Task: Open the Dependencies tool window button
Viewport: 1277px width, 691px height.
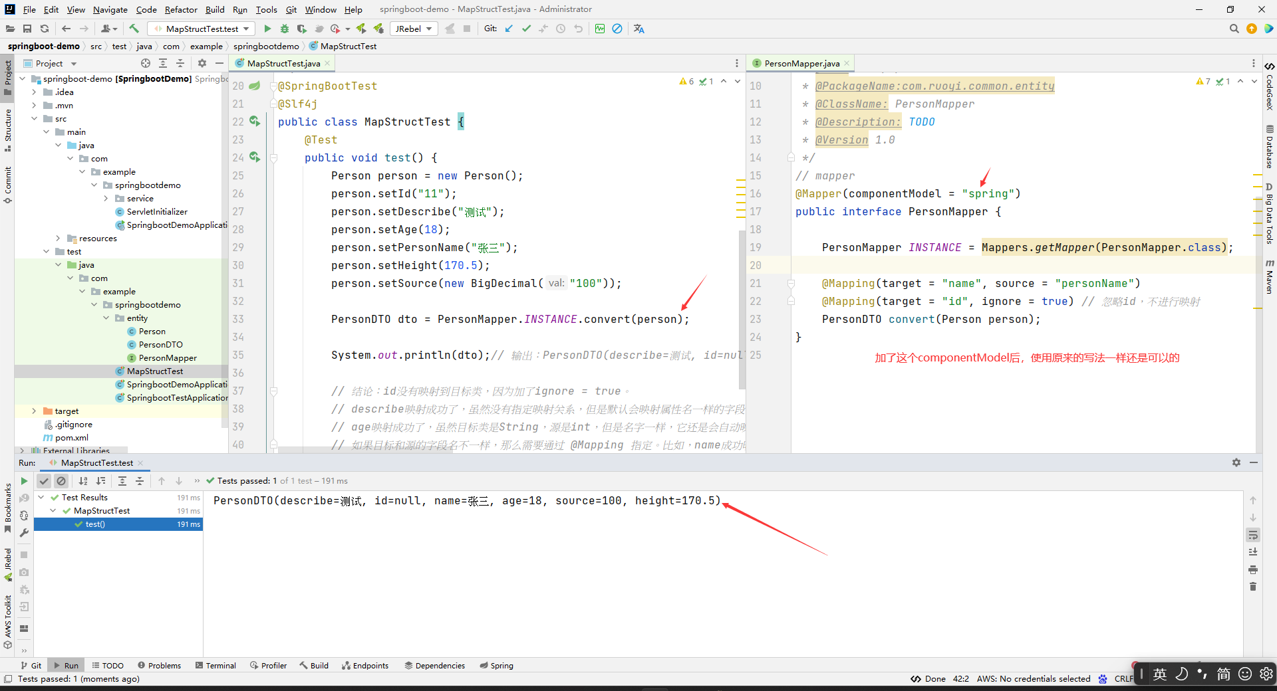Action: [x=435, y=665]
